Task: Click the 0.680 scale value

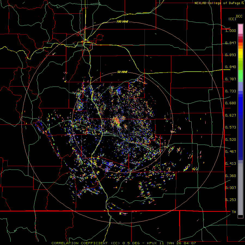Action: click(231, 103)
